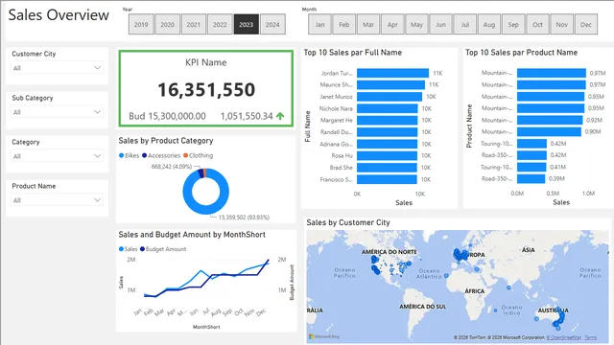This screenshot has height=345, width=614.
Task: Click the KPI value 16,351,550
Action: [x=206, y=89]
